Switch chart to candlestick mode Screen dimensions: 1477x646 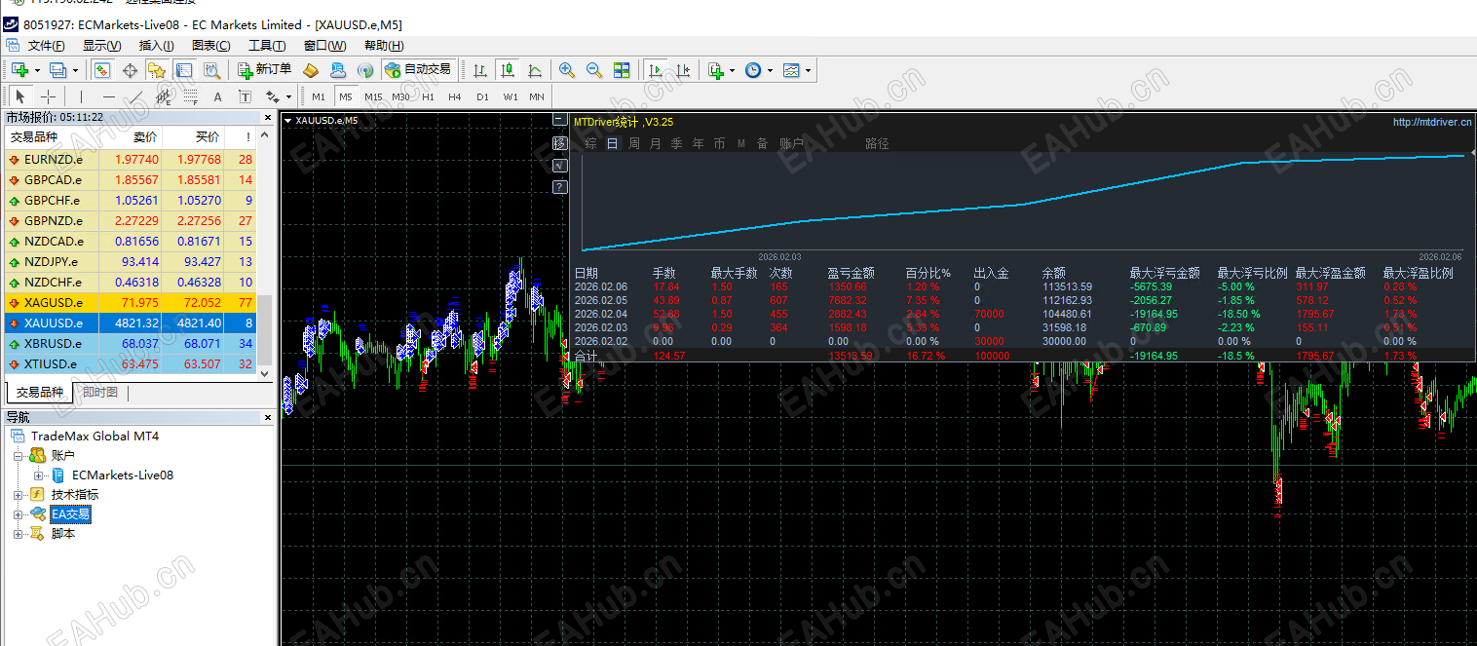click(508, 70)
